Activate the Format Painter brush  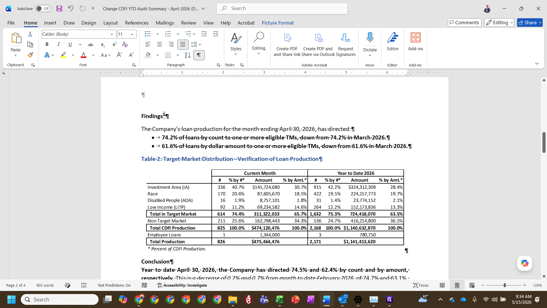[30, 55]
